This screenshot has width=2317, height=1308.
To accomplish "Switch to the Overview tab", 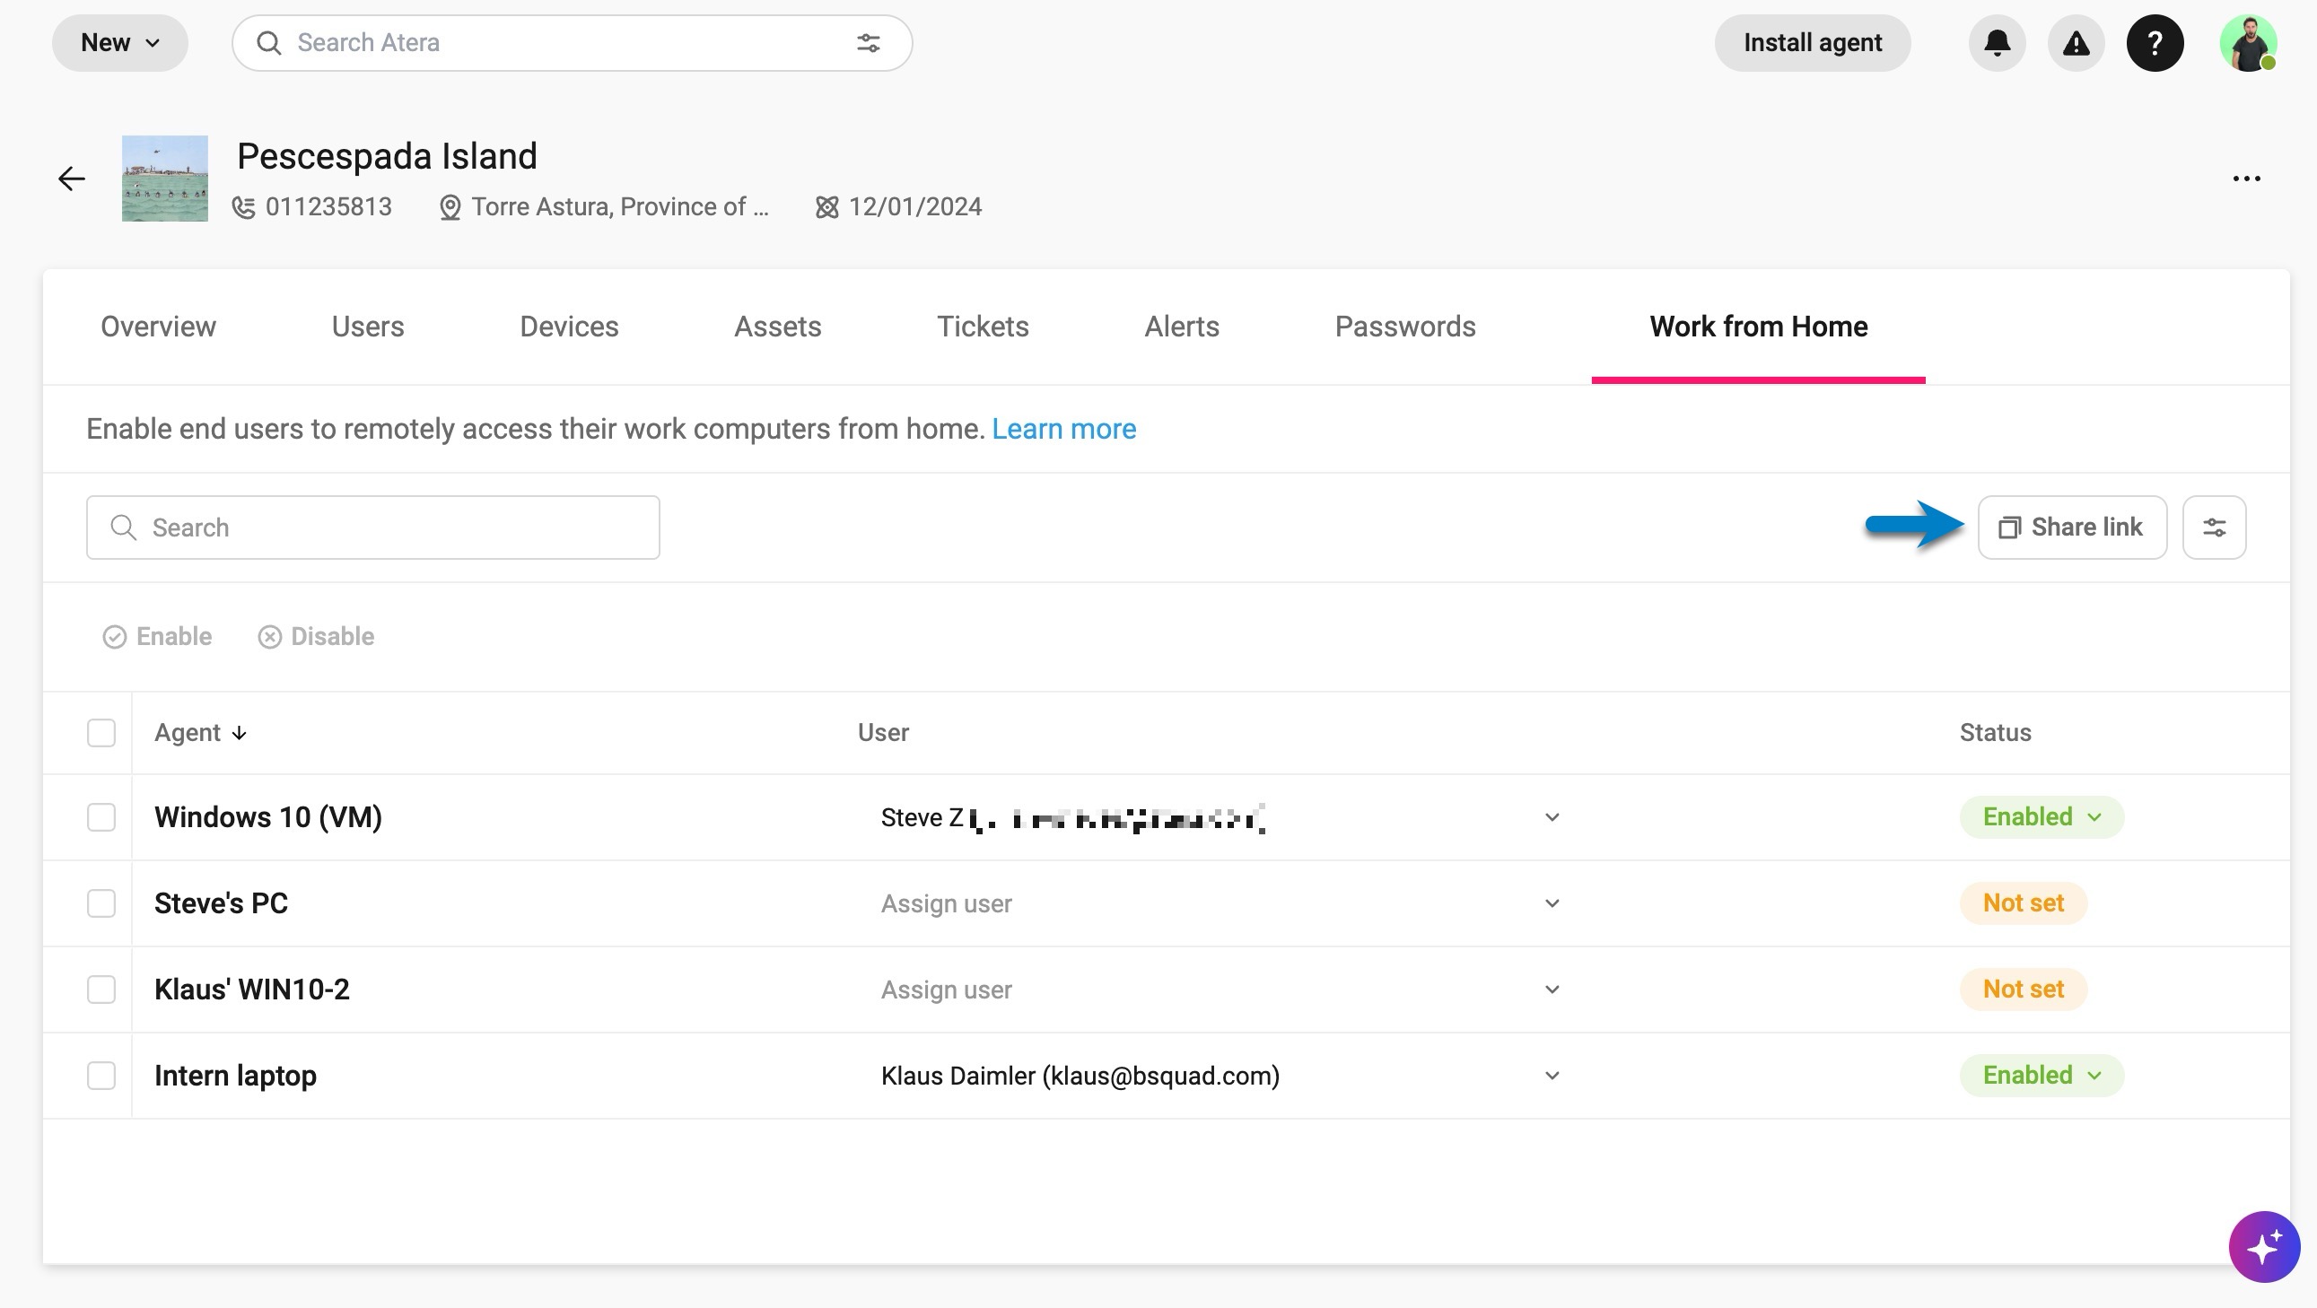I will coord(158,327).
